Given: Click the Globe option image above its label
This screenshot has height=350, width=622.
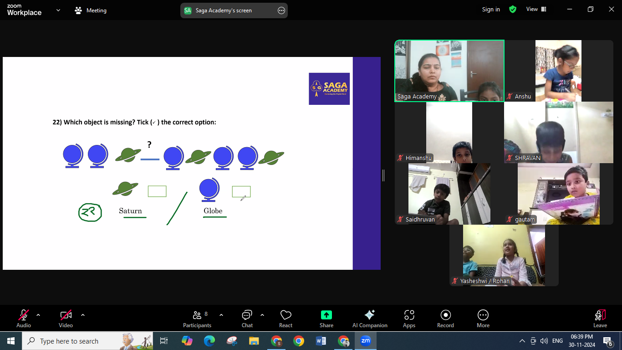Looking at the screenshot, I should tap(209, 190).
